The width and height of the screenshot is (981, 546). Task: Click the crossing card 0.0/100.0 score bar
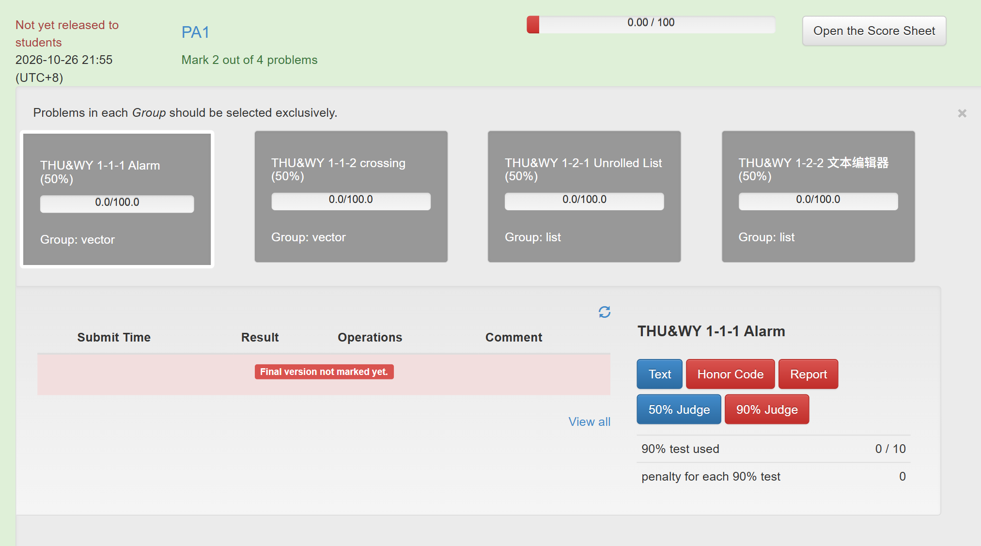click(351, 201)
